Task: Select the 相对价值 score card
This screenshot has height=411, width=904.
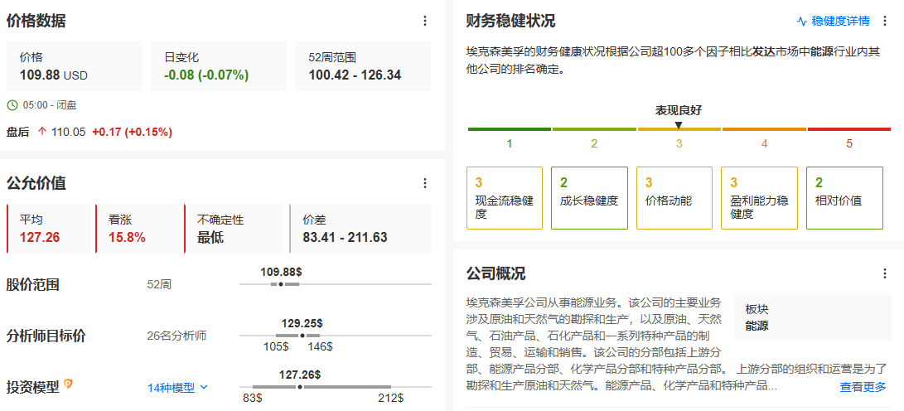Action: coord(844,198)
